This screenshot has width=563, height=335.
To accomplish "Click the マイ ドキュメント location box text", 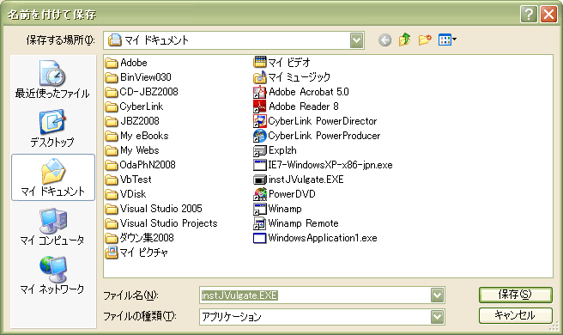I will click(x=156, y=40).
